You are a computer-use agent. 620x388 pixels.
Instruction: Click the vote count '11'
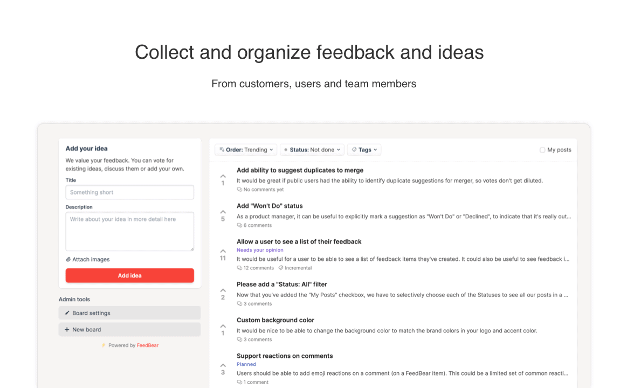click(223, 259)
